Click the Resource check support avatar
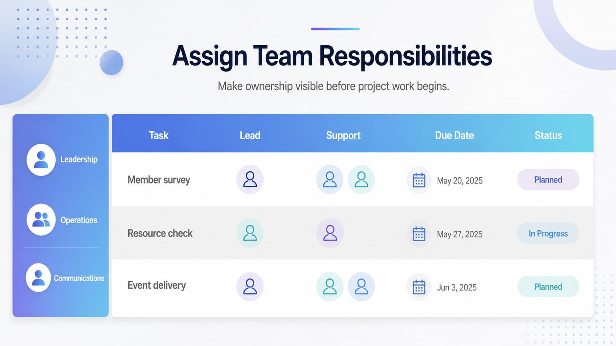The image size is (616, 346). (330, 233)
